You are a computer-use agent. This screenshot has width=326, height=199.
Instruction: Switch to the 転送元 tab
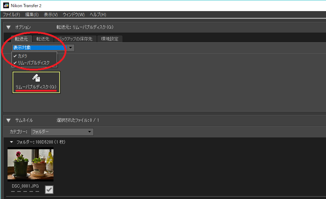tap(21, 39)
